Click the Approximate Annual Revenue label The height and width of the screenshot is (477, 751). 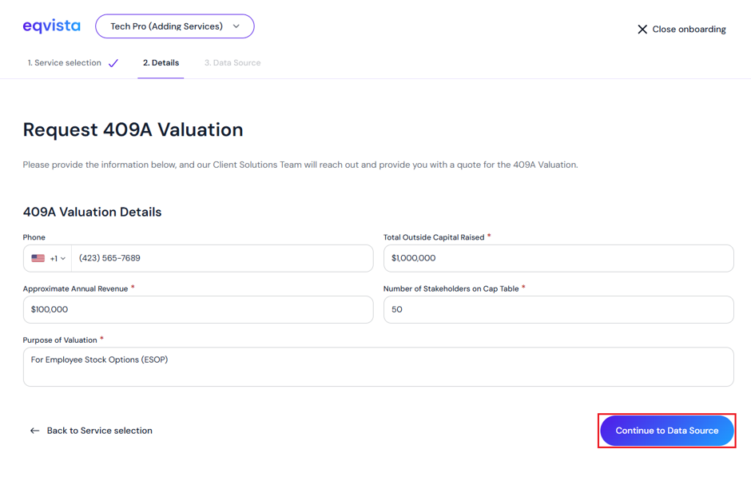[x=75, y=288]
